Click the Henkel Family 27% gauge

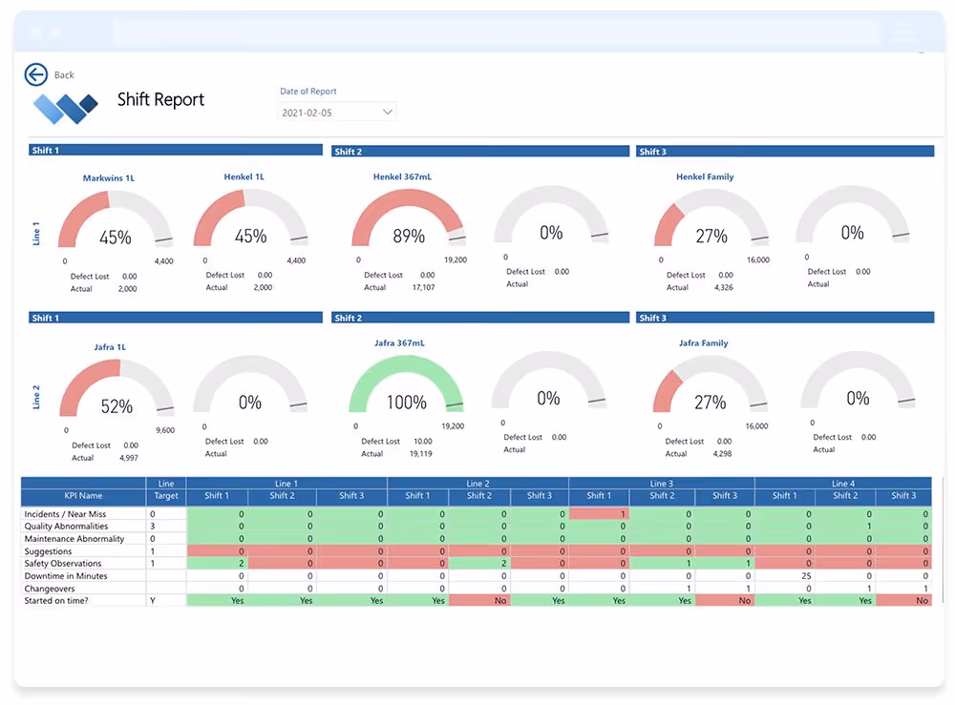pos(711,218)
